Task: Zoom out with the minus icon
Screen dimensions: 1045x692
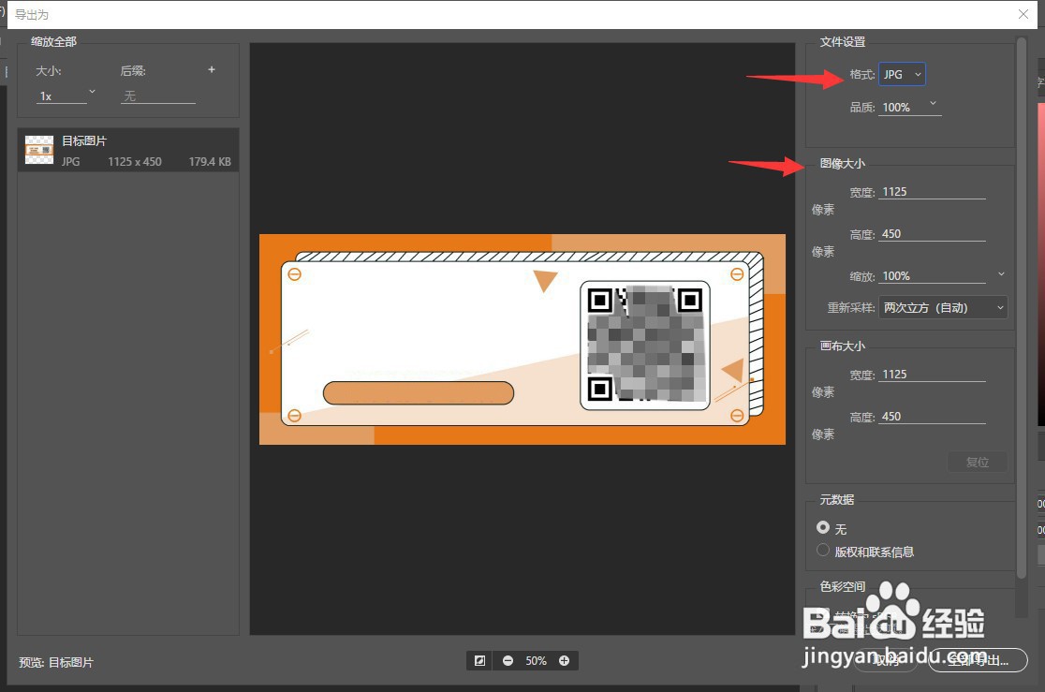Action: pos(508,661)
